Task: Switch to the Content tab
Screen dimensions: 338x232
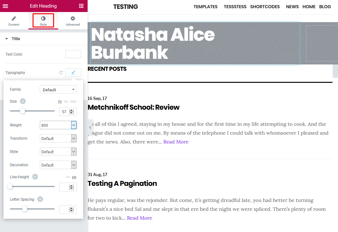Action: [14, 21]
